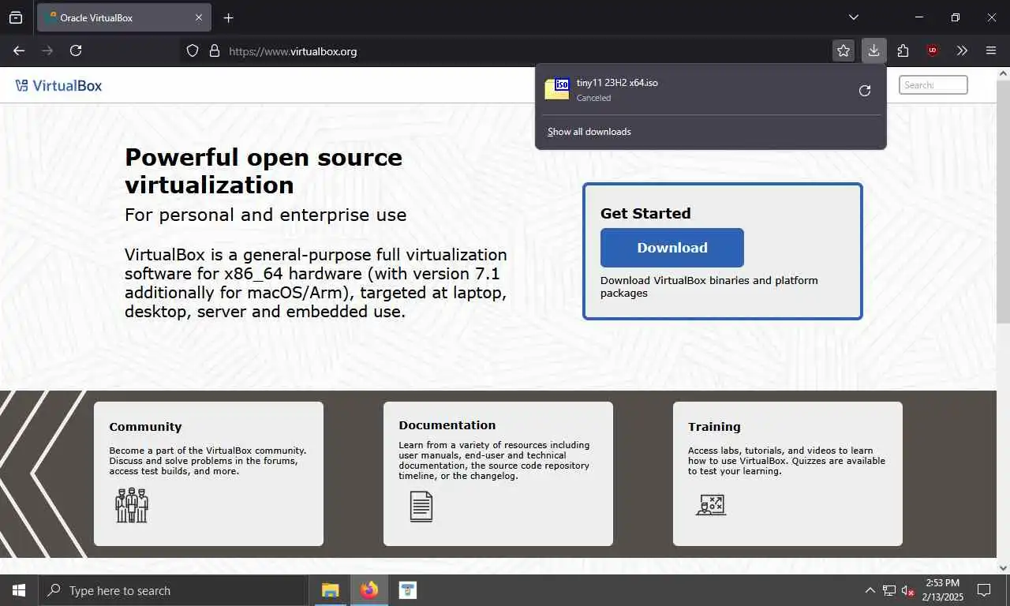This screenshot has height=606, width=1010.
Task: Focus the site Search field
Action: click(x=933, y=85)
